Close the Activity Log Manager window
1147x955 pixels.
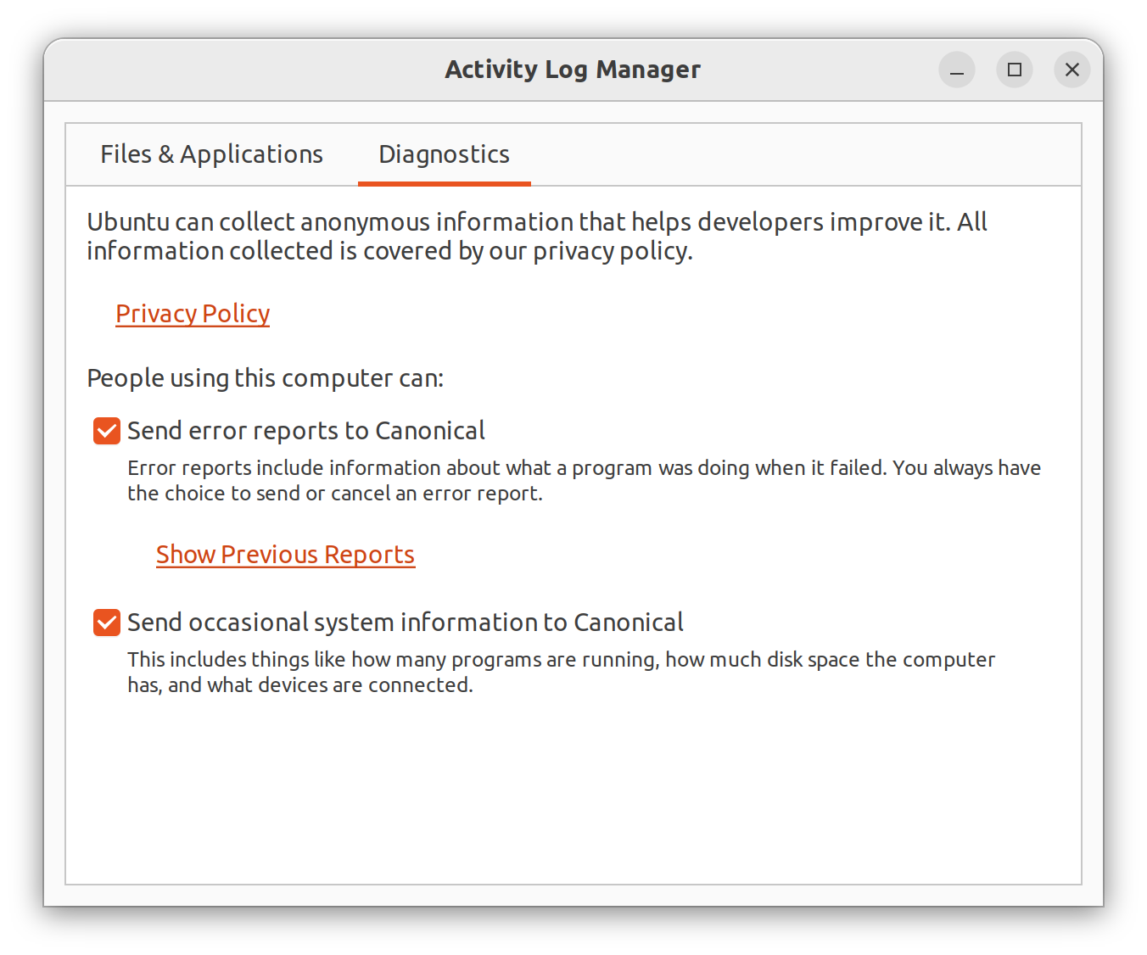pos(1072,70)
